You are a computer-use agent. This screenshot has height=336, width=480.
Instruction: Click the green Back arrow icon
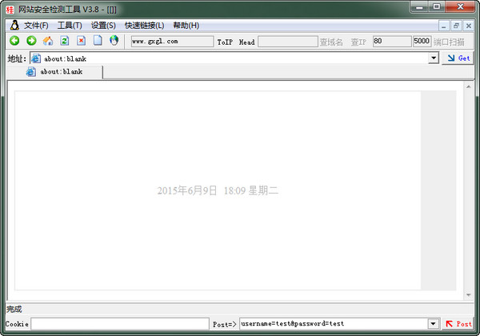(14, 41)
